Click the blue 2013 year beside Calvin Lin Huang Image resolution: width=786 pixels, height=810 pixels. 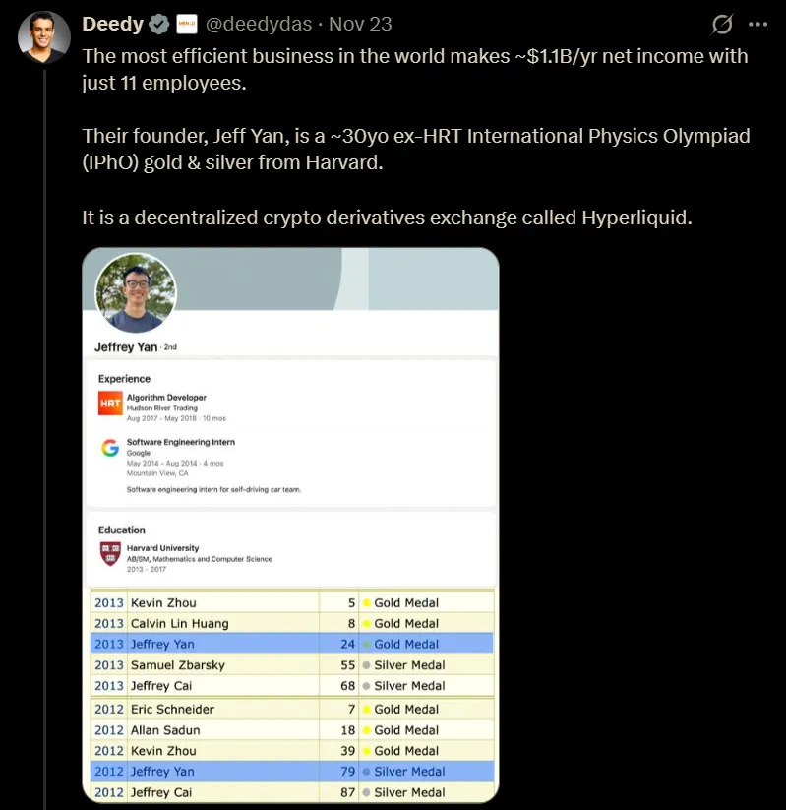[x=108, y=623]
